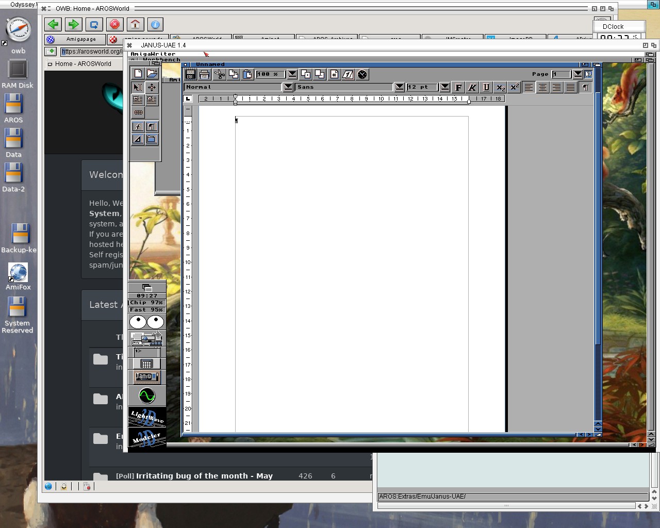The height and width of the screenshot is (528, 660).
Task: Click the browser reload button
Action: click(94, 24)
